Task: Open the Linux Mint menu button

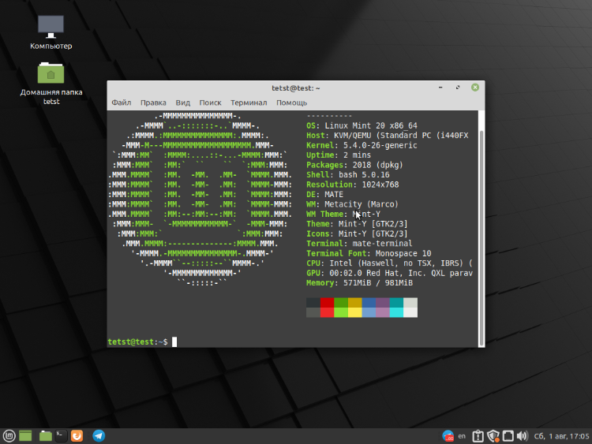Action: (9, 435)
